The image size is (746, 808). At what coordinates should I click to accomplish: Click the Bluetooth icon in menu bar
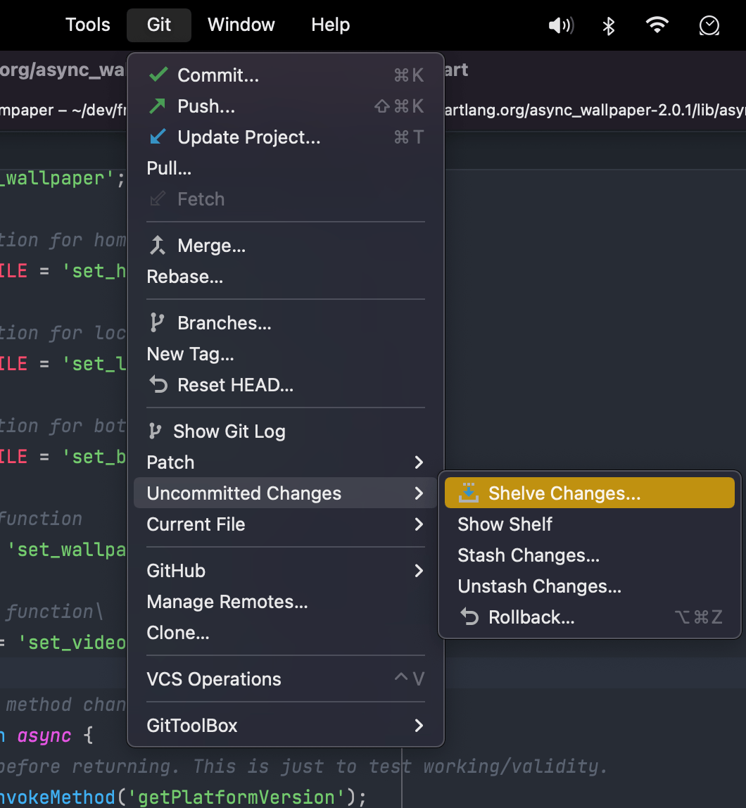click(609, 26)
